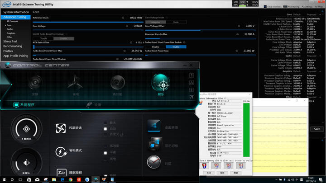326x183 pixels.
Task: Click the rightmost help button in BatteryMon
Action: 235,173
